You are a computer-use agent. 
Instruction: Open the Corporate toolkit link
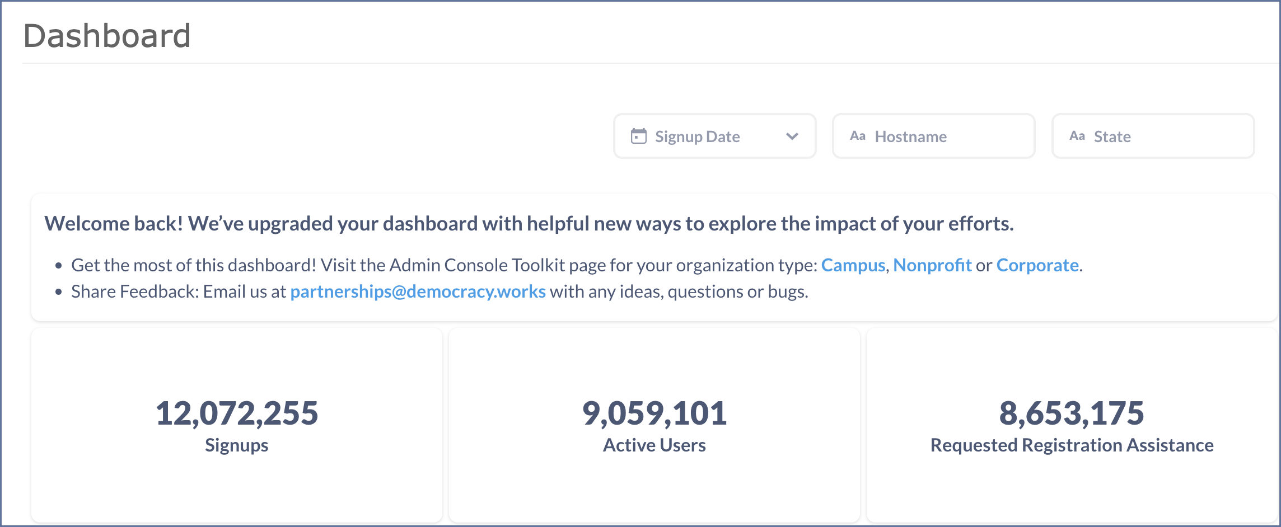[1037, 265]
